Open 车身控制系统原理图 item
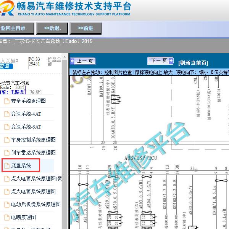 34,140
